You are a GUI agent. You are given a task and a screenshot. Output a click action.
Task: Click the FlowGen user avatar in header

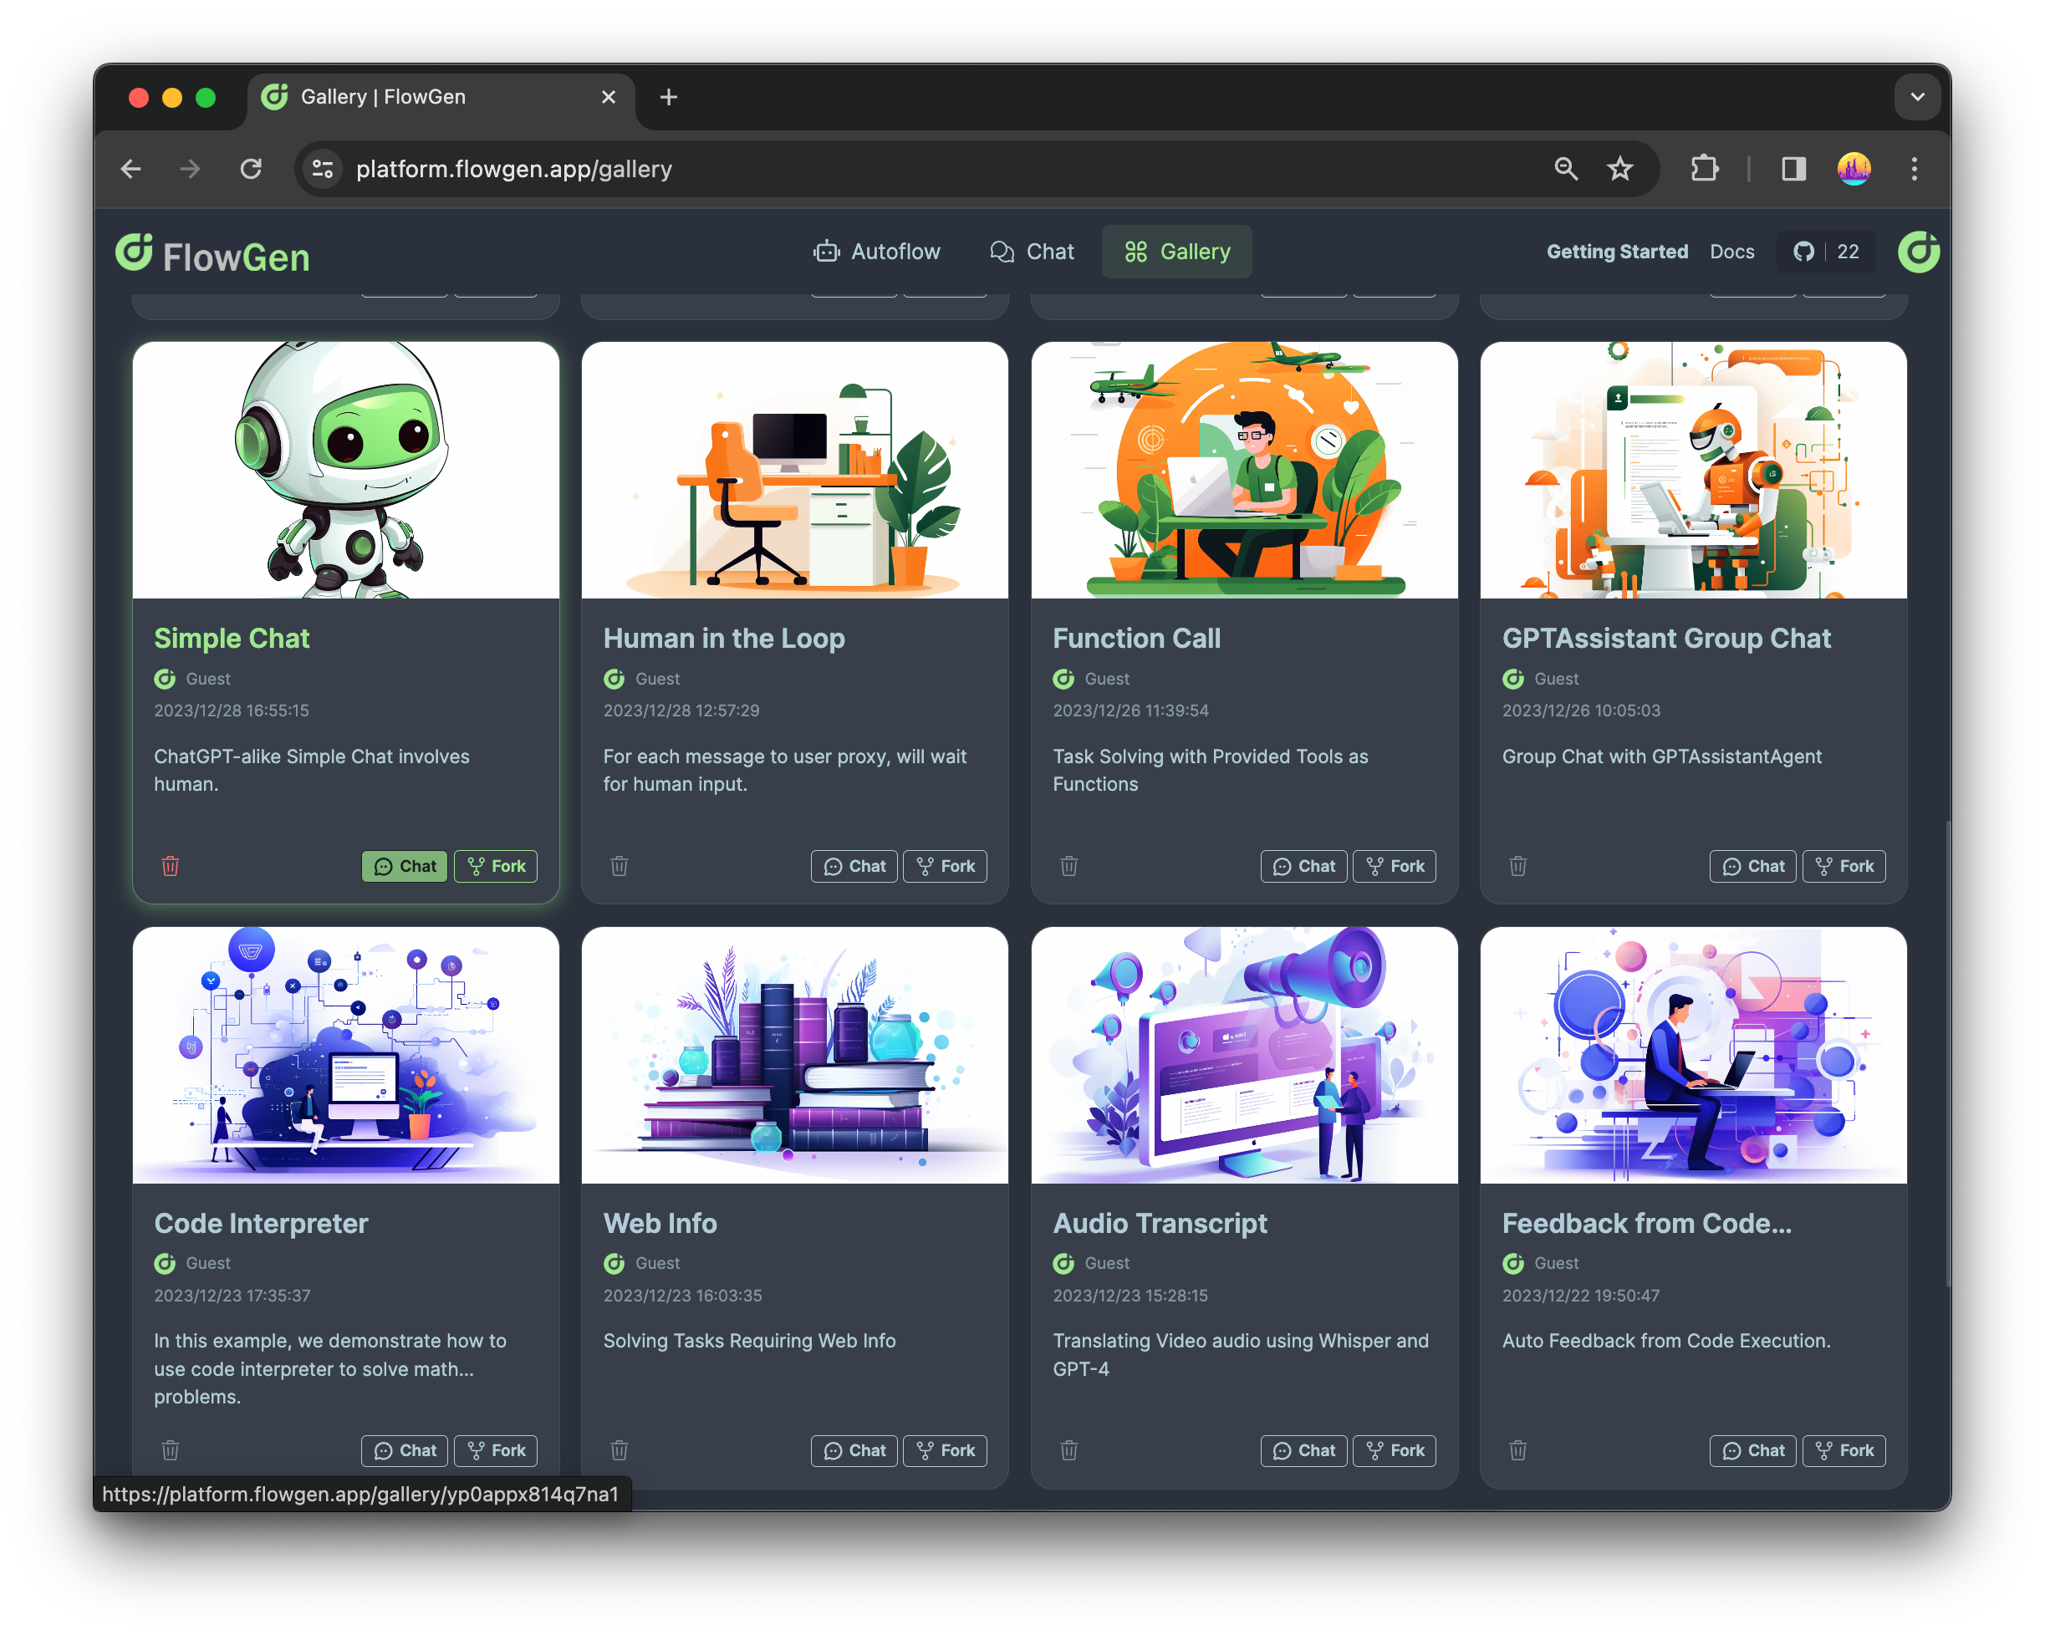tap(1917, 252)
